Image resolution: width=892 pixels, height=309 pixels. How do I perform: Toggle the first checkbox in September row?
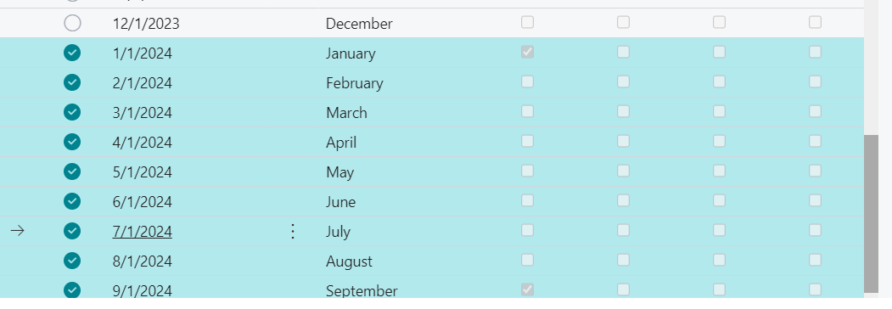527,289
